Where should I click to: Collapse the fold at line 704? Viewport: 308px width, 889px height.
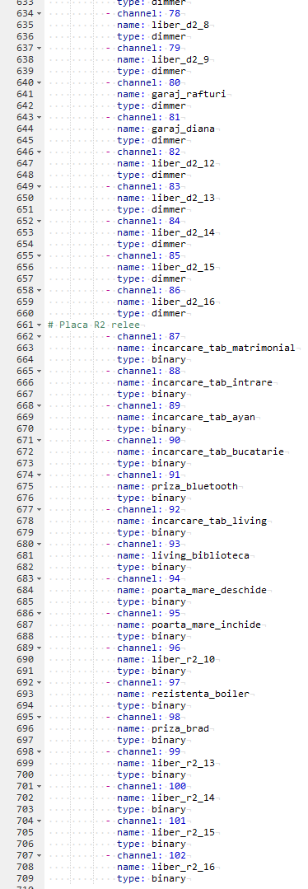pyautogui.click(x=40, y=821)
